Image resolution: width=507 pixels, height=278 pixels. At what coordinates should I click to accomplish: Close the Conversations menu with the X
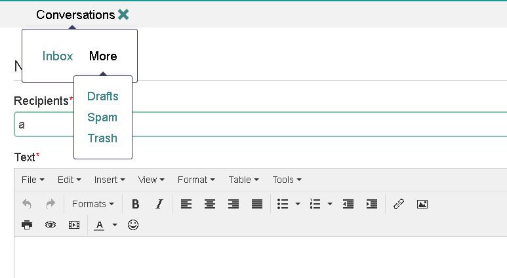pos(123,14)
